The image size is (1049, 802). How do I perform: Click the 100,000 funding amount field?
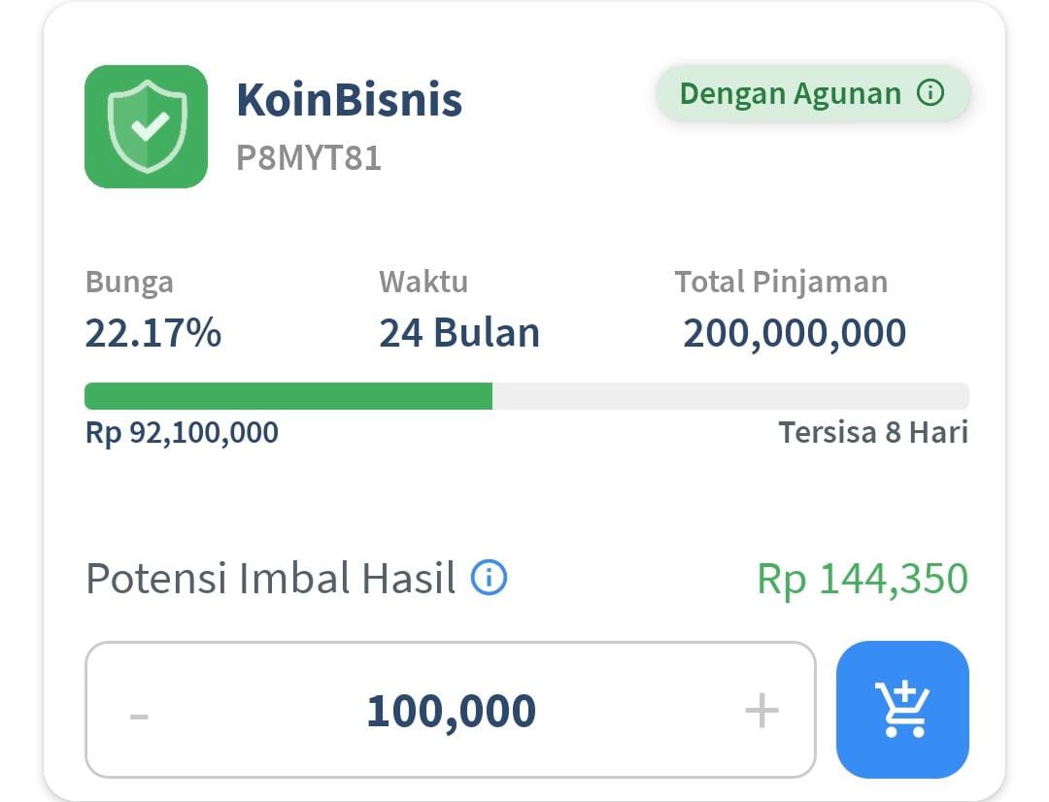(451, 711)
